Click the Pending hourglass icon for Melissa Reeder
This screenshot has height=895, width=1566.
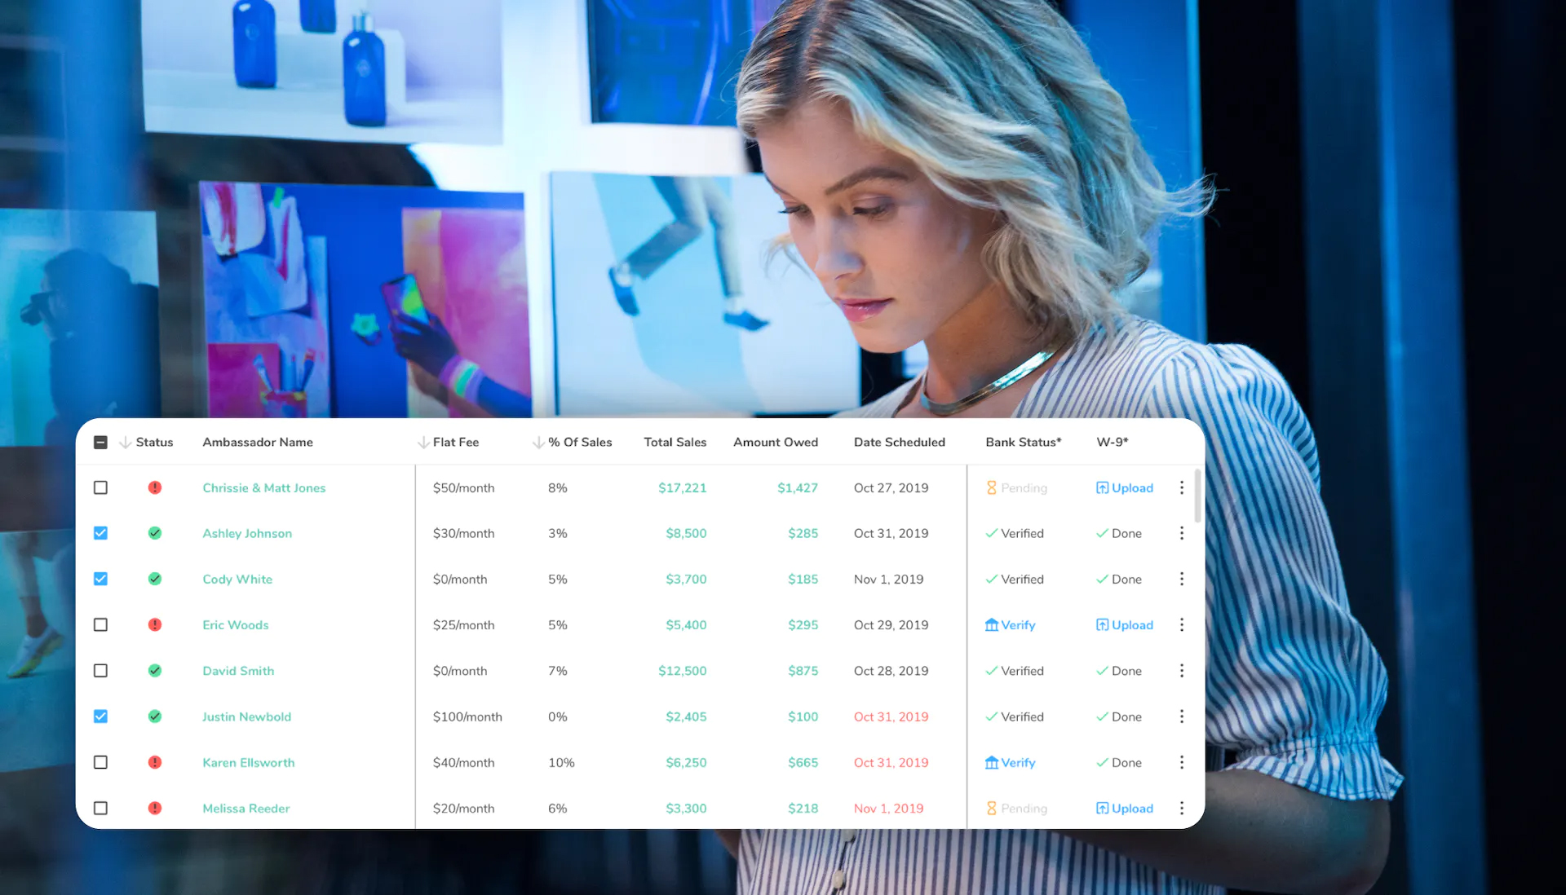(x=991, y=808)
